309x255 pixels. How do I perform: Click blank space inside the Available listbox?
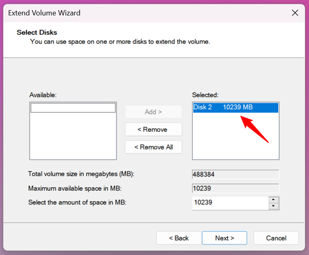73,138
